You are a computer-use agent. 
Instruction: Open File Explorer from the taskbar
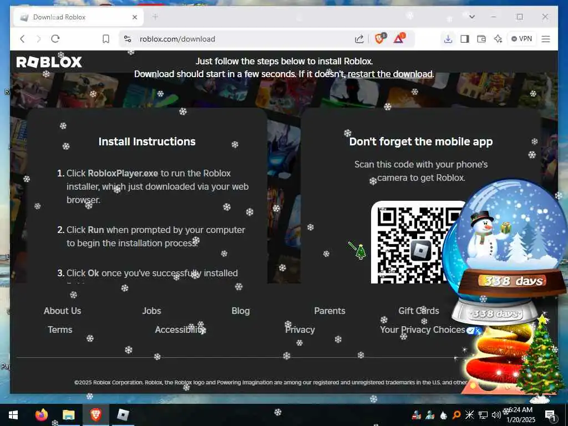[68, 415]
